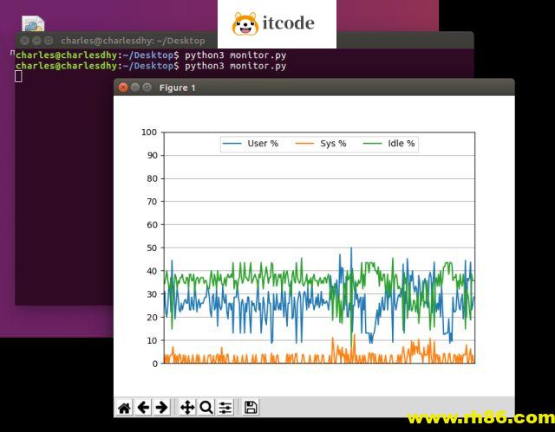
Task: Activate the pan axes tool
Action: click(187, 407)
